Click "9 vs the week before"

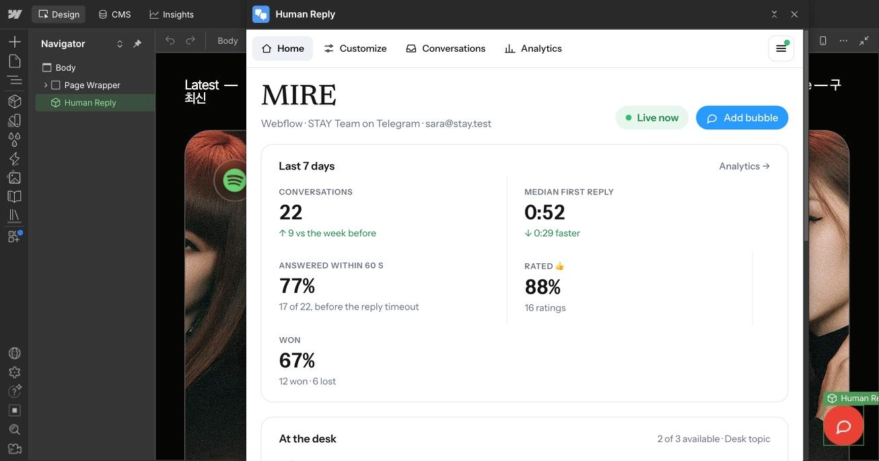pyautogui.click(x=328, y=234)
